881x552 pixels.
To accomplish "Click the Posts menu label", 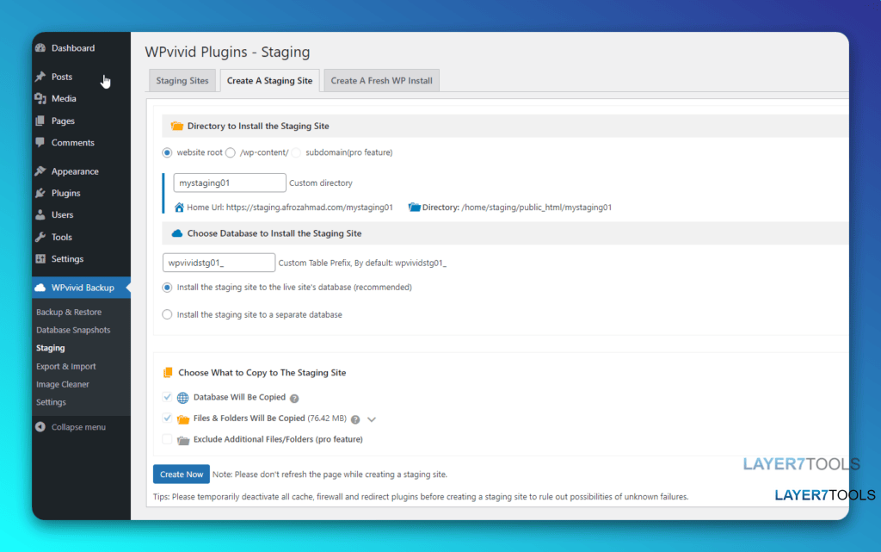I will (62, 77).
